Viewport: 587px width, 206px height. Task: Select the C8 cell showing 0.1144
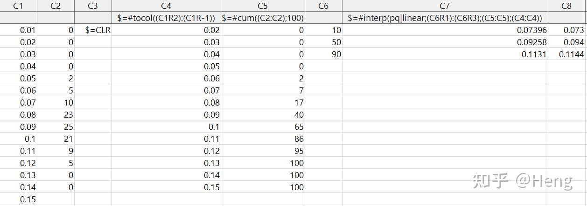pyautogui.click(x=566, y=54)
